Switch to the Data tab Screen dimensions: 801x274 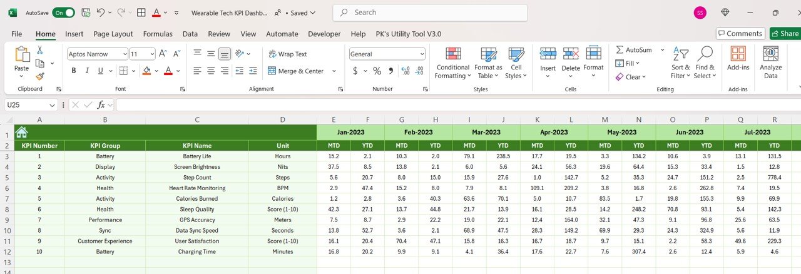(190, 34)
